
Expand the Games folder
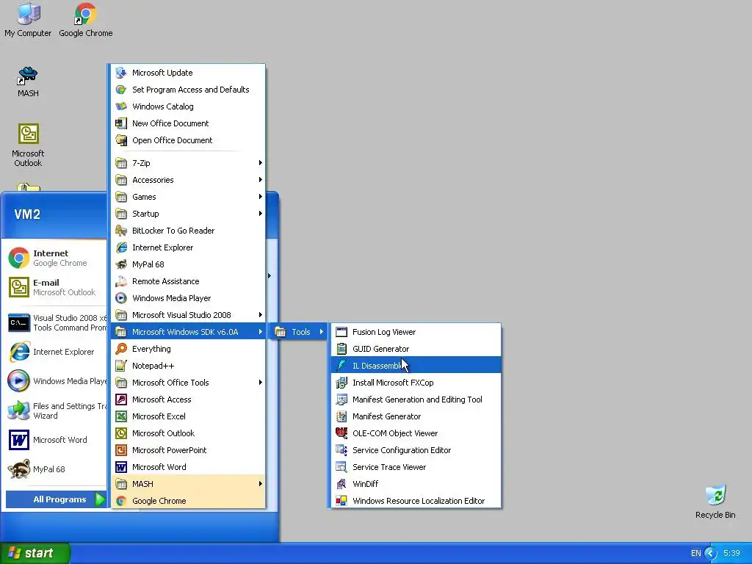pyautogui.click(x=188, y=197)
